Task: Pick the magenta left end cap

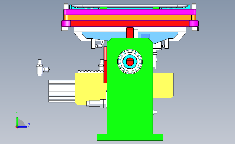Action: point(66,24)
